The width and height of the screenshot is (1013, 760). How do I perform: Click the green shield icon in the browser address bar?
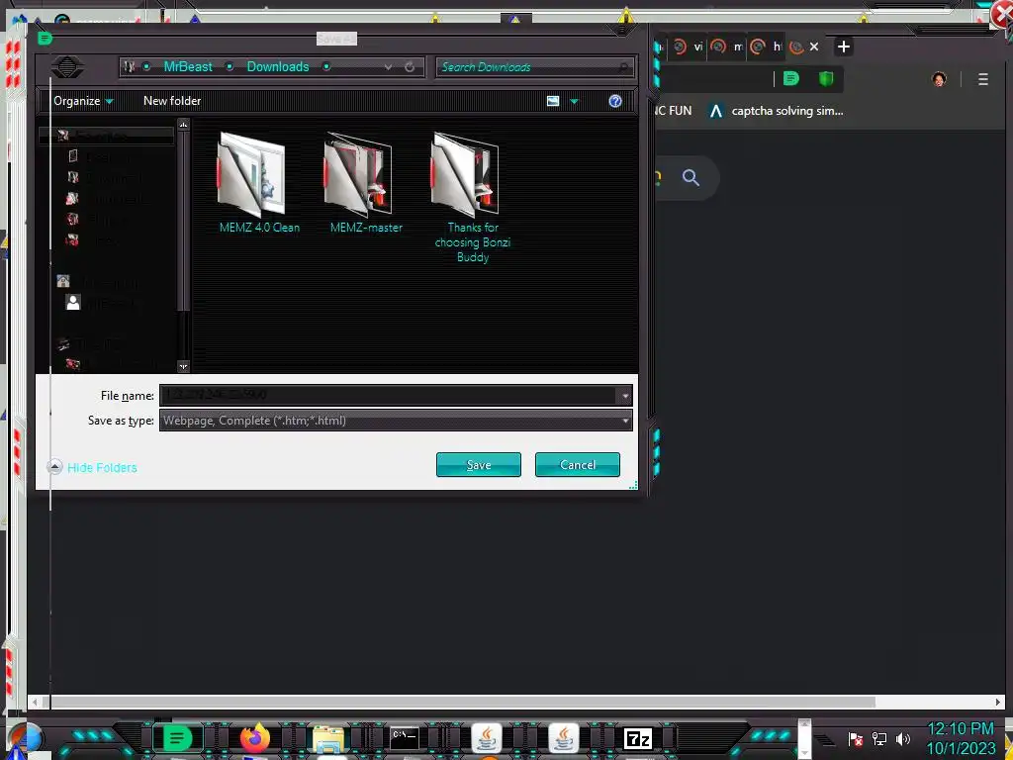(826, 79)
